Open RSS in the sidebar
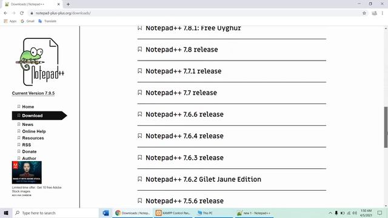The image size is (388, 218). click(x=27, y=145)
